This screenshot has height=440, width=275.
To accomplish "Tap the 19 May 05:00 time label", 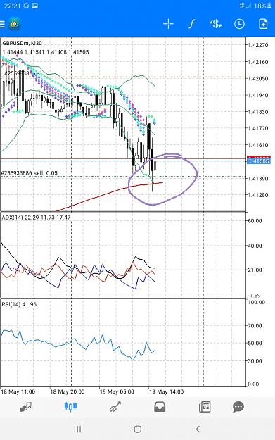I will coord(117,391).
